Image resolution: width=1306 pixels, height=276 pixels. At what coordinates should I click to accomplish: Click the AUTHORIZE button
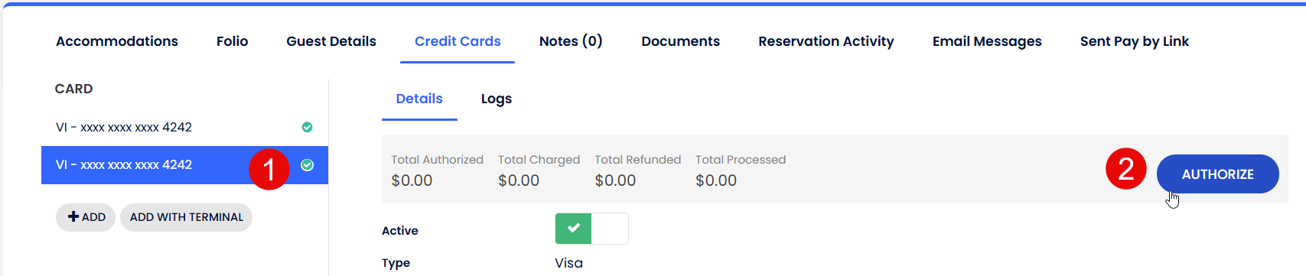1218,174
